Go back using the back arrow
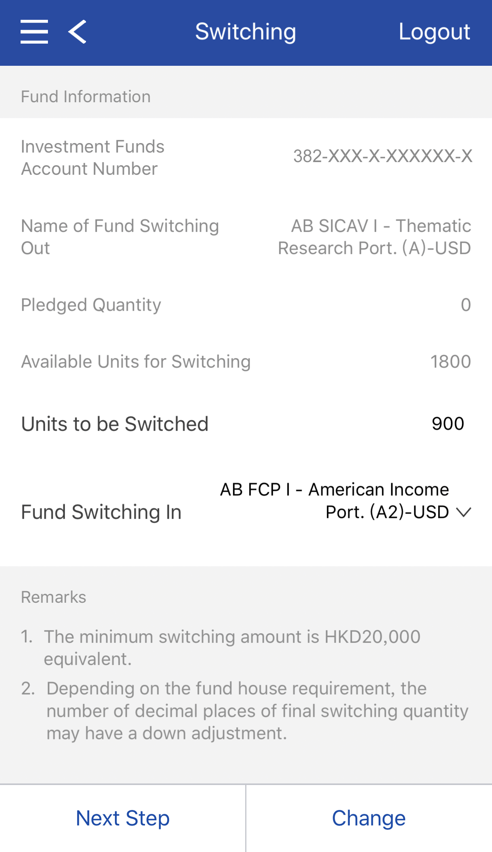 (x=78, y=32)
